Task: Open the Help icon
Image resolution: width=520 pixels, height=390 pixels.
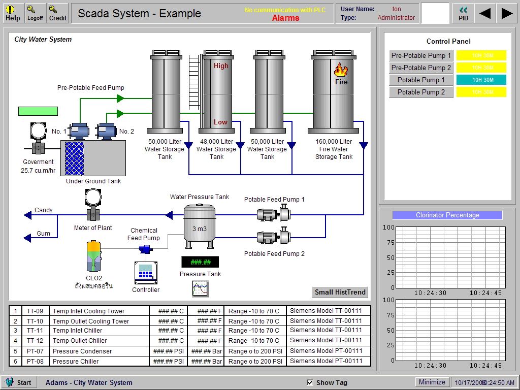Action: coord(13,12)
